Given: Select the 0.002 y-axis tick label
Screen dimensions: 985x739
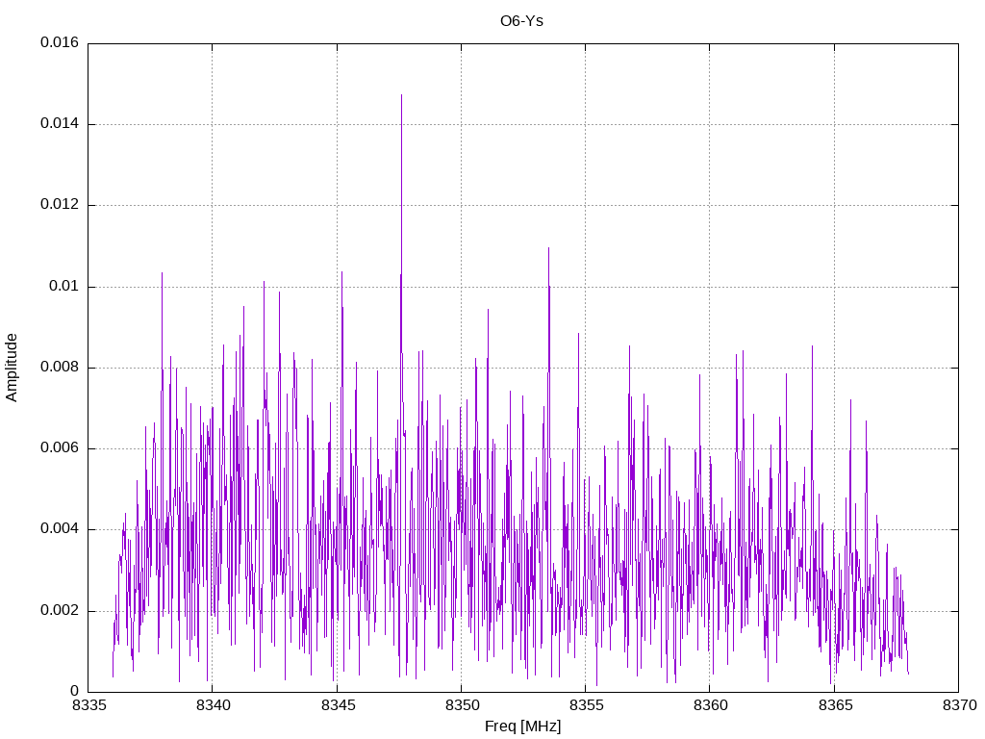Looking at the screenshot, I should coord(60,611).
